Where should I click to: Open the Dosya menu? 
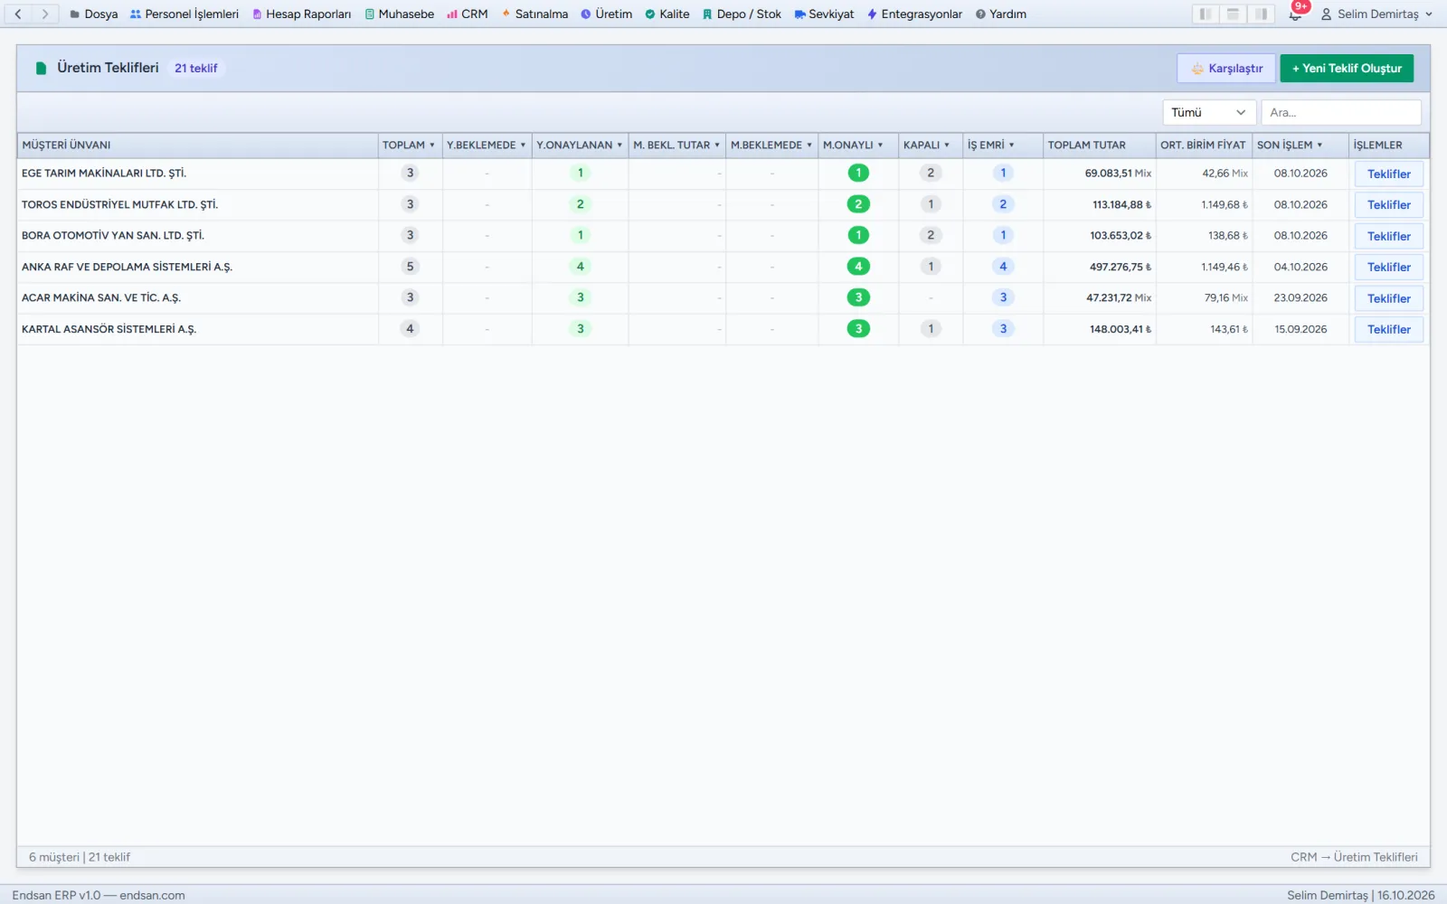pyautogui.click(x=94, y=14)
